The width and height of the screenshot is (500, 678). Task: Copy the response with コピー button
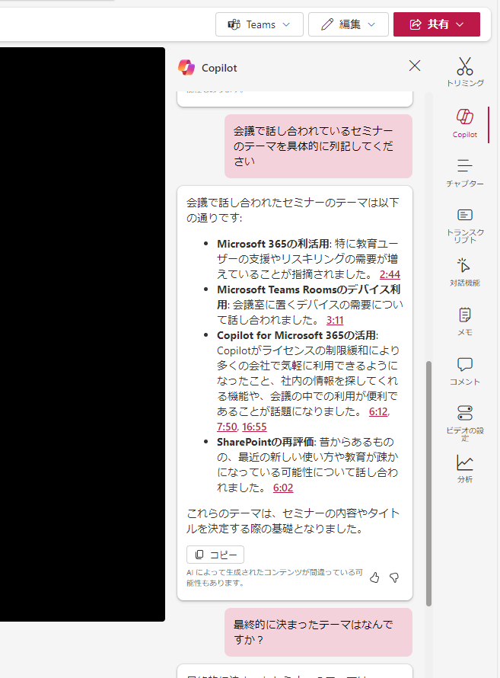(x=215, y=555)
